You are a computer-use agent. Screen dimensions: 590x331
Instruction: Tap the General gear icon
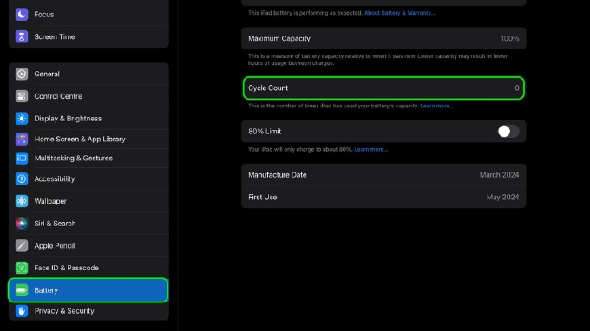pos(22,74)
